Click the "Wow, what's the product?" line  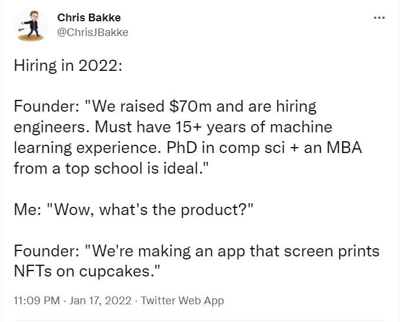click(x=150, y=210)
